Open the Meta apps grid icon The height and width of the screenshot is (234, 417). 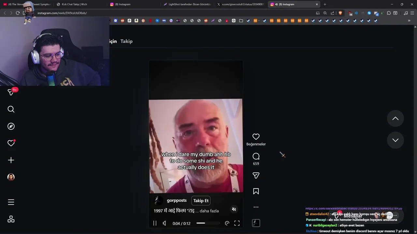(x=11, y=219)
